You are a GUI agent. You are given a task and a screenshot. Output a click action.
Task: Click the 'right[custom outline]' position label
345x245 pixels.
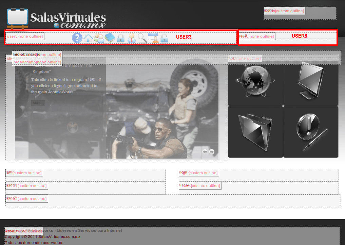click(x=199, y=173)
